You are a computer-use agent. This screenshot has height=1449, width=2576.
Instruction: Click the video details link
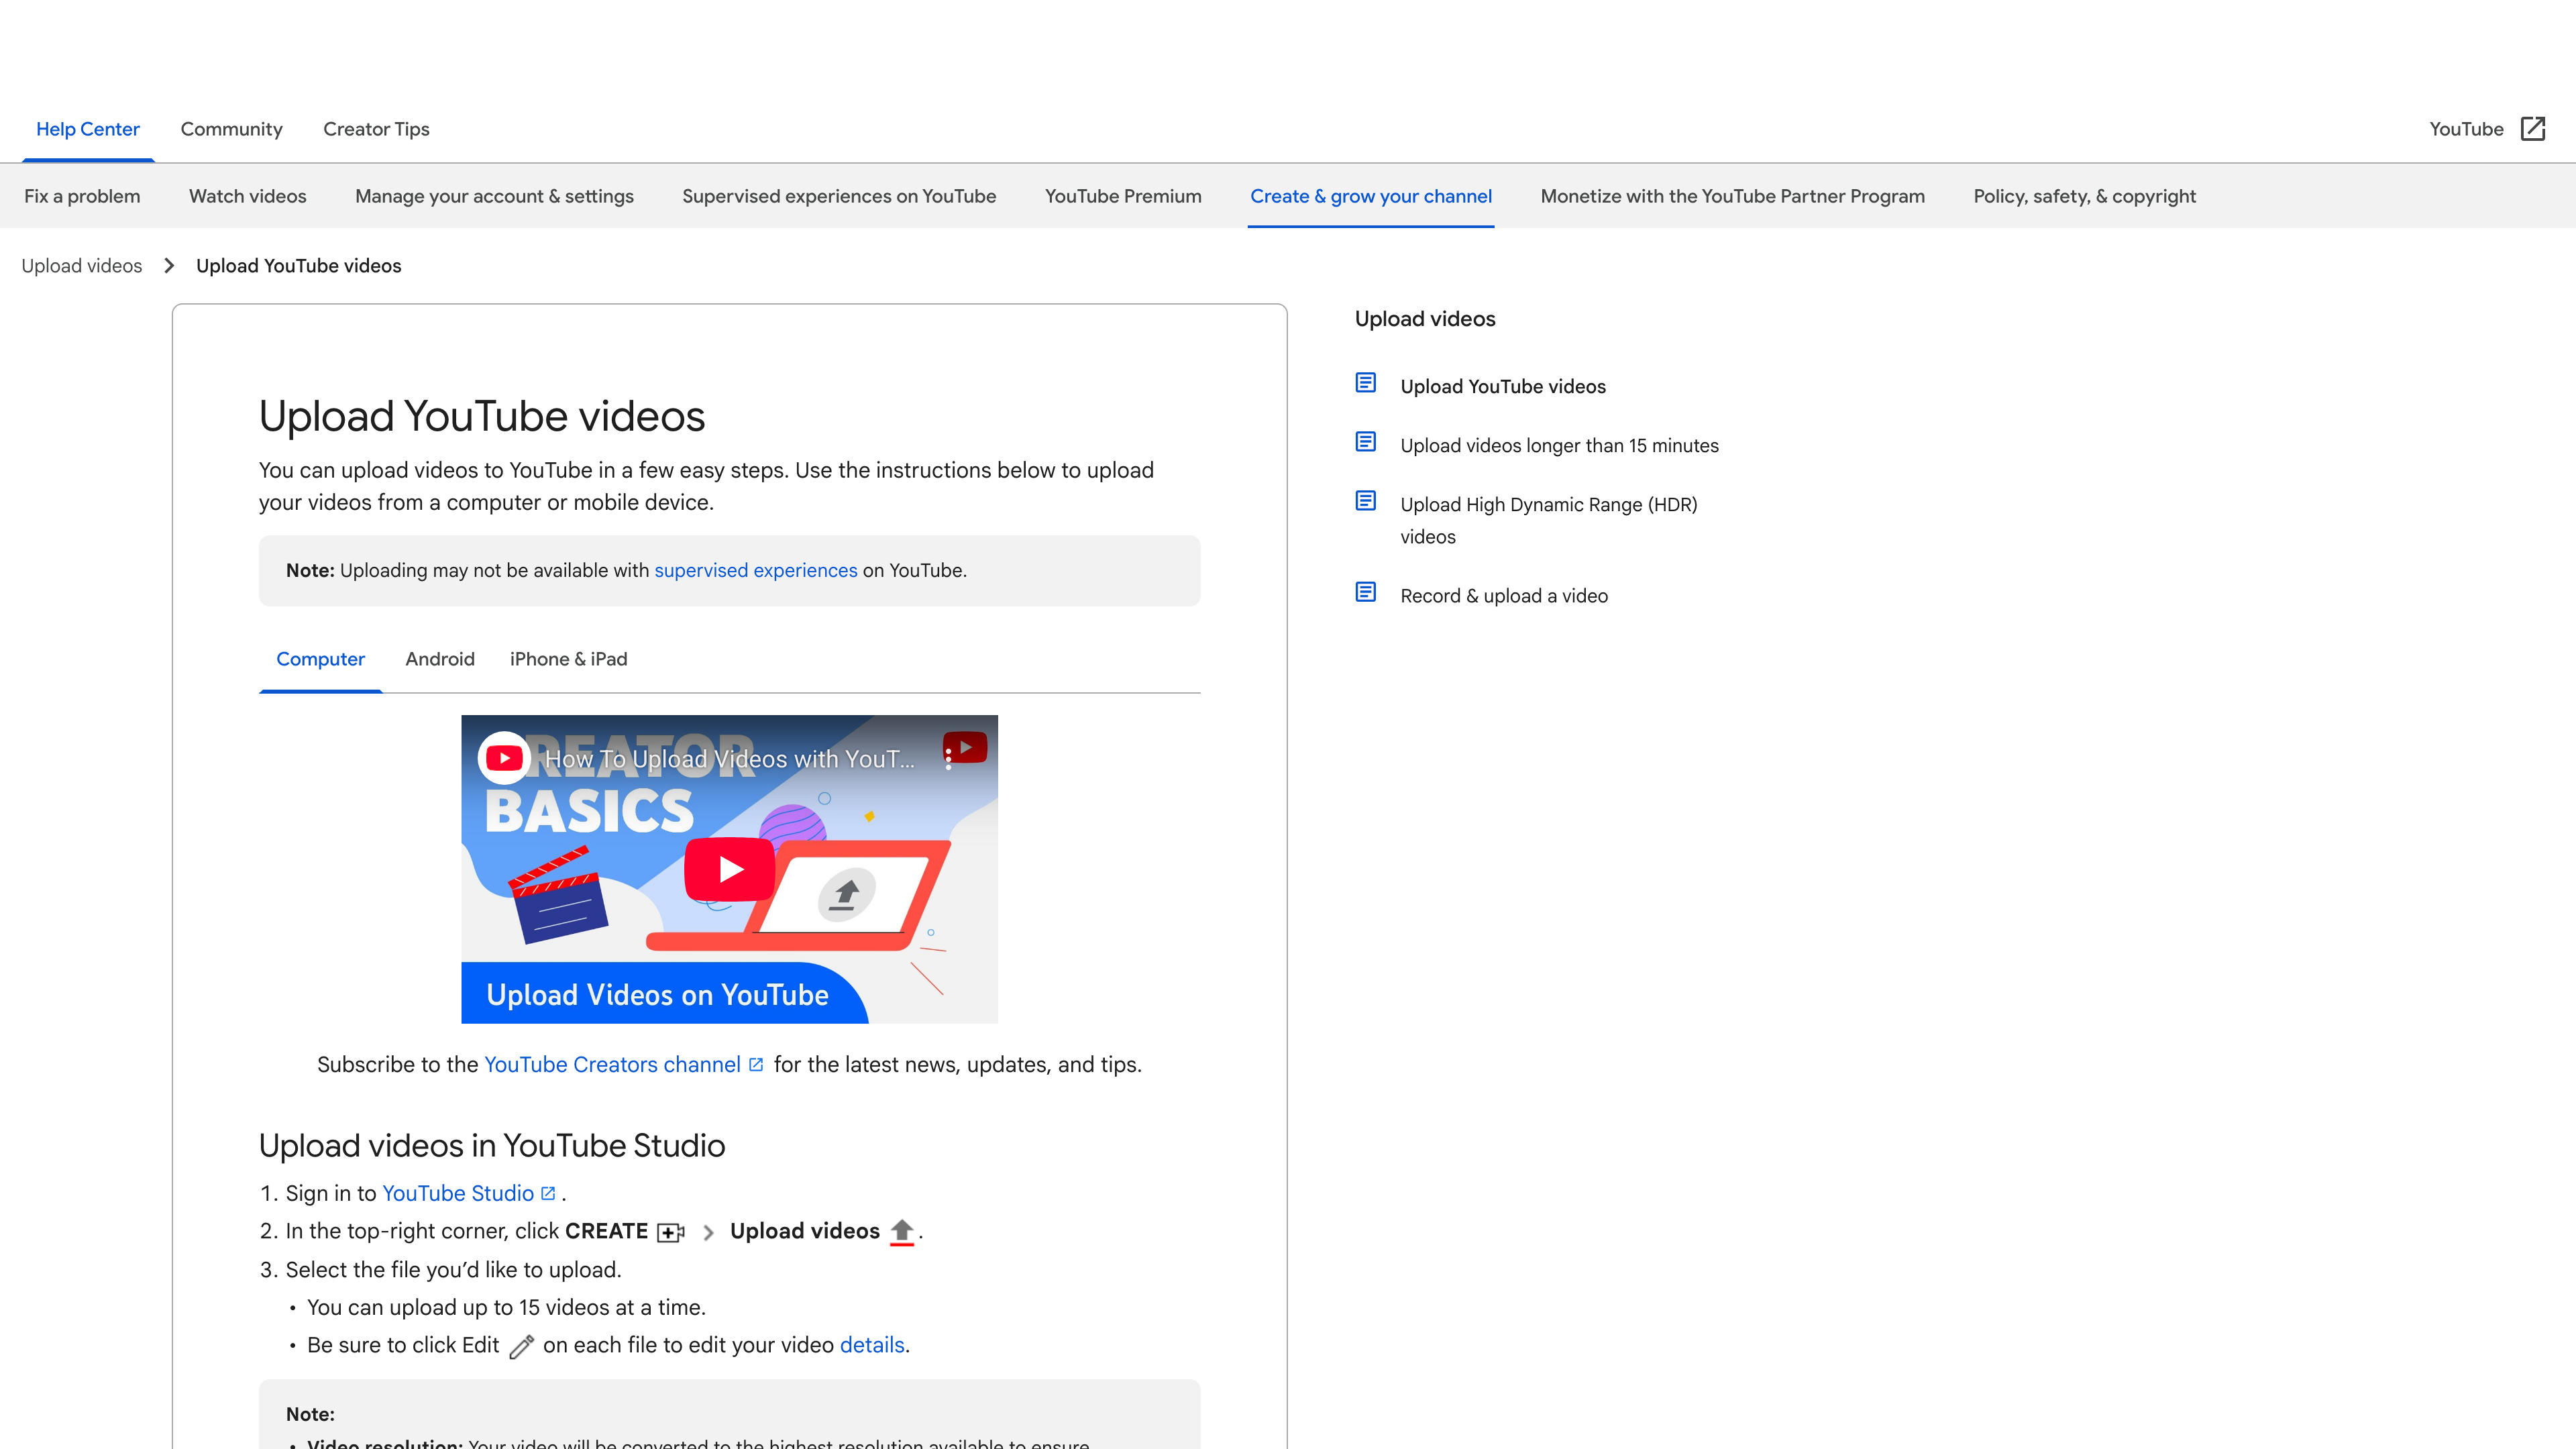[871, 1345]
